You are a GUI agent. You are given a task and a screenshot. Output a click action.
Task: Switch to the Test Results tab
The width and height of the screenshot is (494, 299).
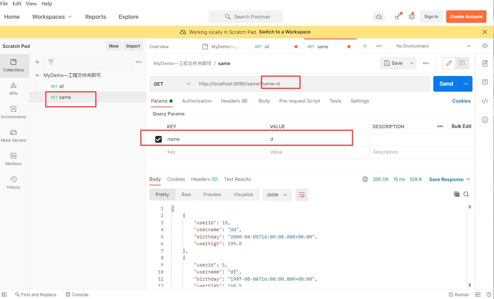point(237,179)
